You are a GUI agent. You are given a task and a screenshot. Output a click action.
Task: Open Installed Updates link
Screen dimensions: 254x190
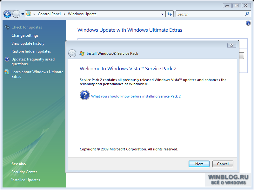26,180
